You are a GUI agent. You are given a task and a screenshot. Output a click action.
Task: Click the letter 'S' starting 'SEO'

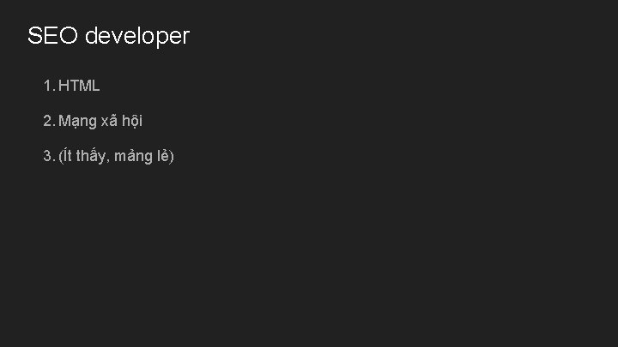(35, 37)
